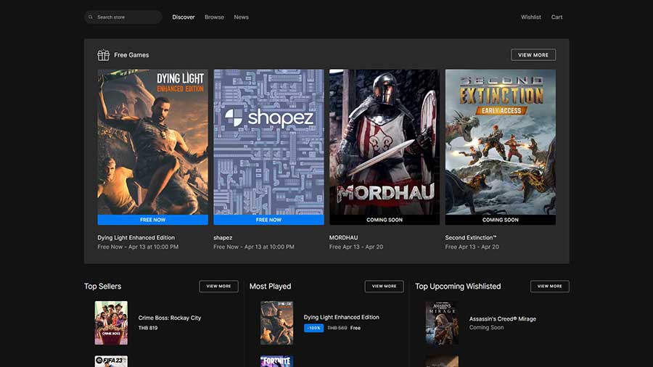Open Dying Light Enhanced Edition in Most Played
Screen dimensions: 653x367
342,317
